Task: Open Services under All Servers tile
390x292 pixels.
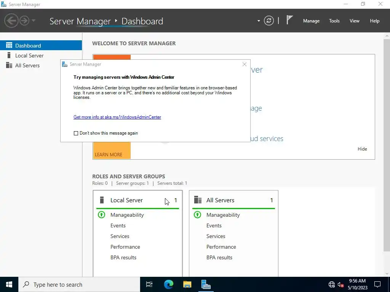Action: 216,236
